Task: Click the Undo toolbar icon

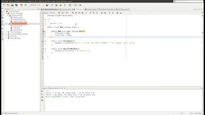Action: (x=21, y=5)
